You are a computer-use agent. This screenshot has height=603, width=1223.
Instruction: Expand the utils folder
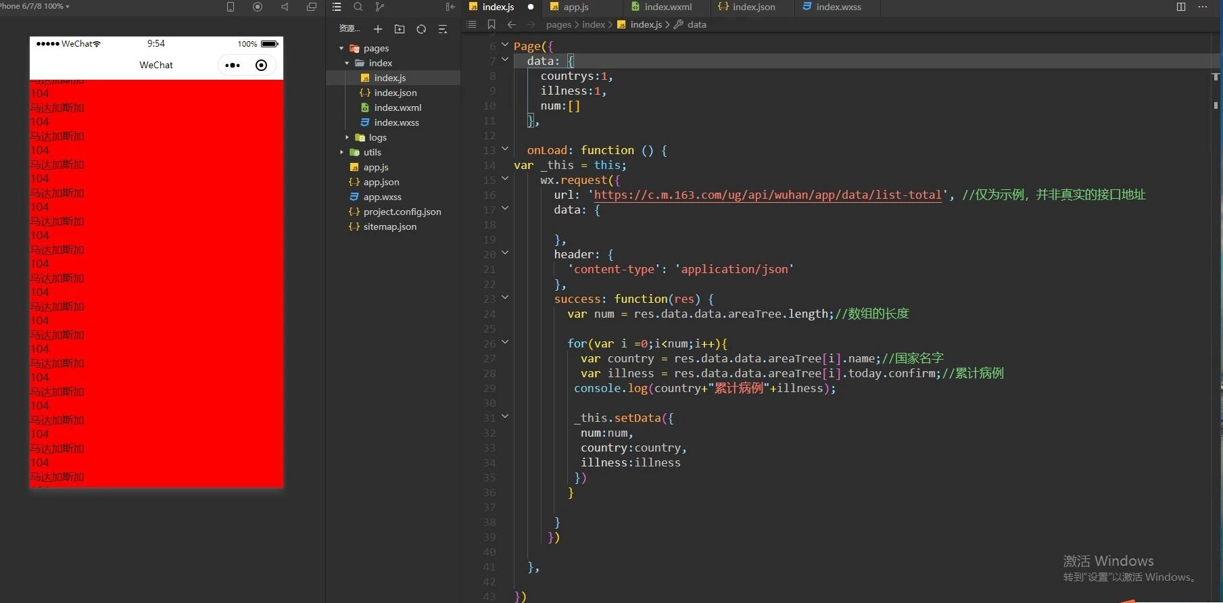(341, 153)
